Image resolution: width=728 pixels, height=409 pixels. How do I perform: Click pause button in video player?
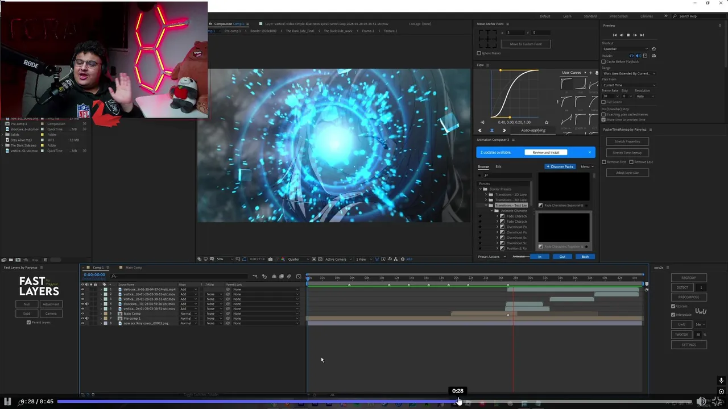point(7,402)
